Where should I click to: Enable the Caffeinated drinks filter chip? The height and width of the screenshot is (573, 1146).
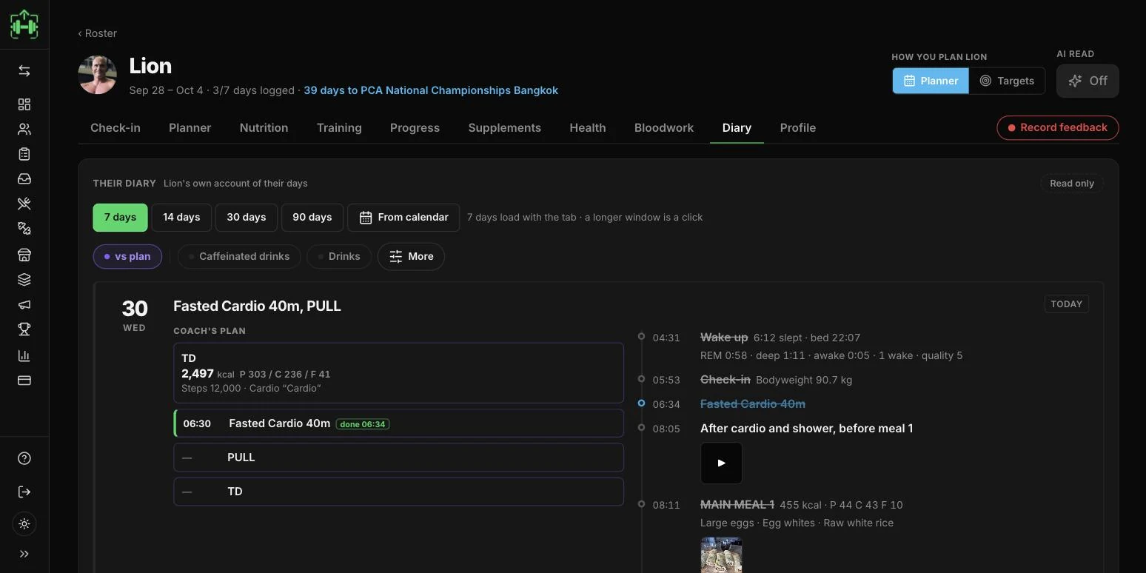(238, 256)
